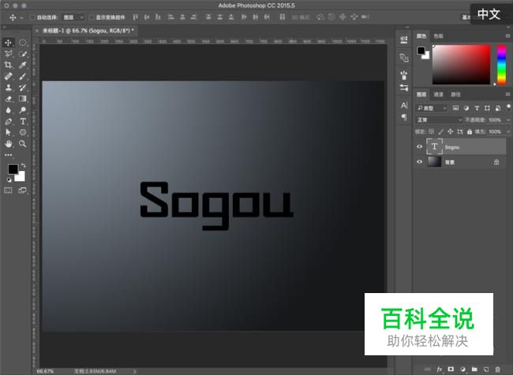The height and width of the screenshot is (375, 513).
Task: Turn layer filtering switch on or off
Action: [508, 107]
